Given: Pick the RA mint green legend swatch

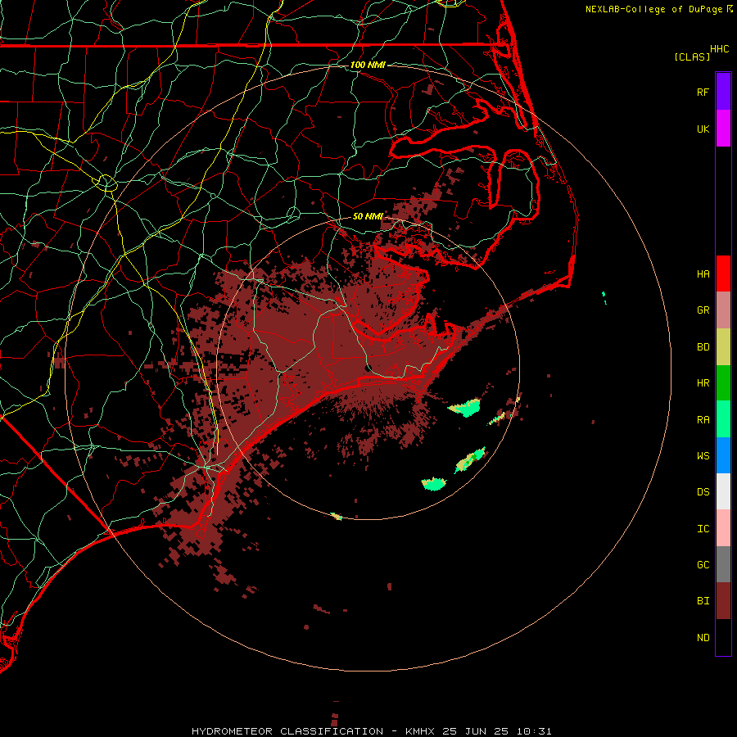Looking at the screenshot, I should (x=723, y=419).
